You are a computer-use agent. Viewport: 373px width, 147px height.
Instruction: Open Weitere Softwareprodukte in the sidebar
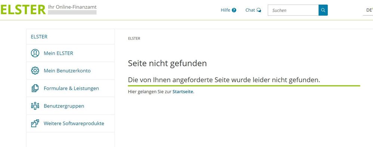tap(71, 123)
